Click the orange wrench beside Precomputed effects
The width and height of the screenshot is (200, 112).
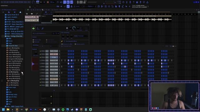(x=62, y=41)
